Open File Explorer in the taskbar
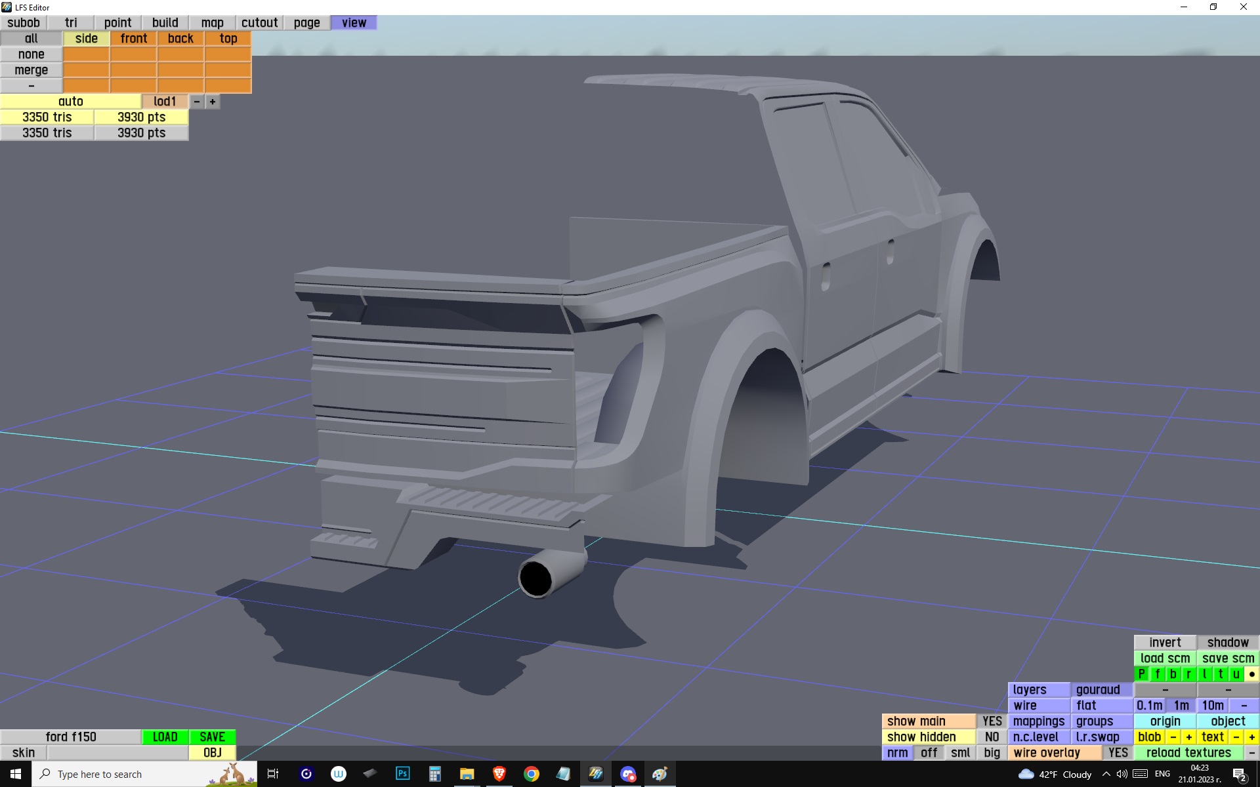This screenshot has height=787, width=1260. pos(467,774)
